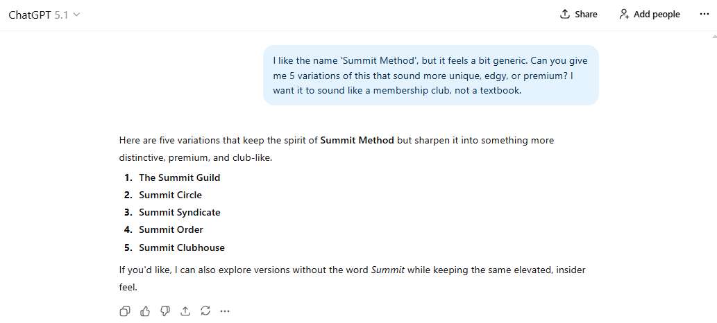Regenerate the response

[x=205, y=311]
